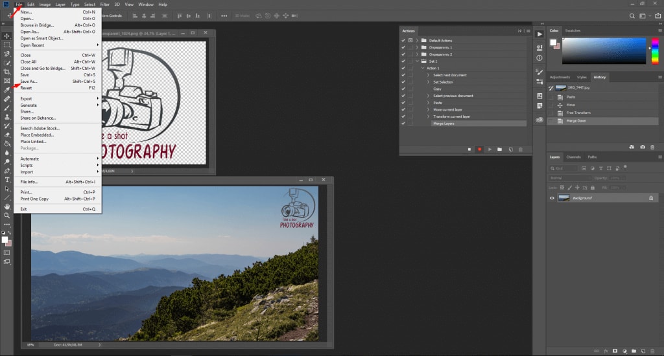Open the Open Recent submenu
This screenshot has width=664, height=356.
click(58, 45)
